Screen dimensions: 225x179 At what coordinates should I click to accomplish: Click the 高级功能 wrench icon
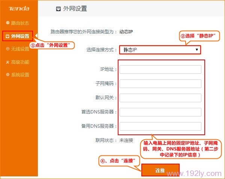(7, 62)
